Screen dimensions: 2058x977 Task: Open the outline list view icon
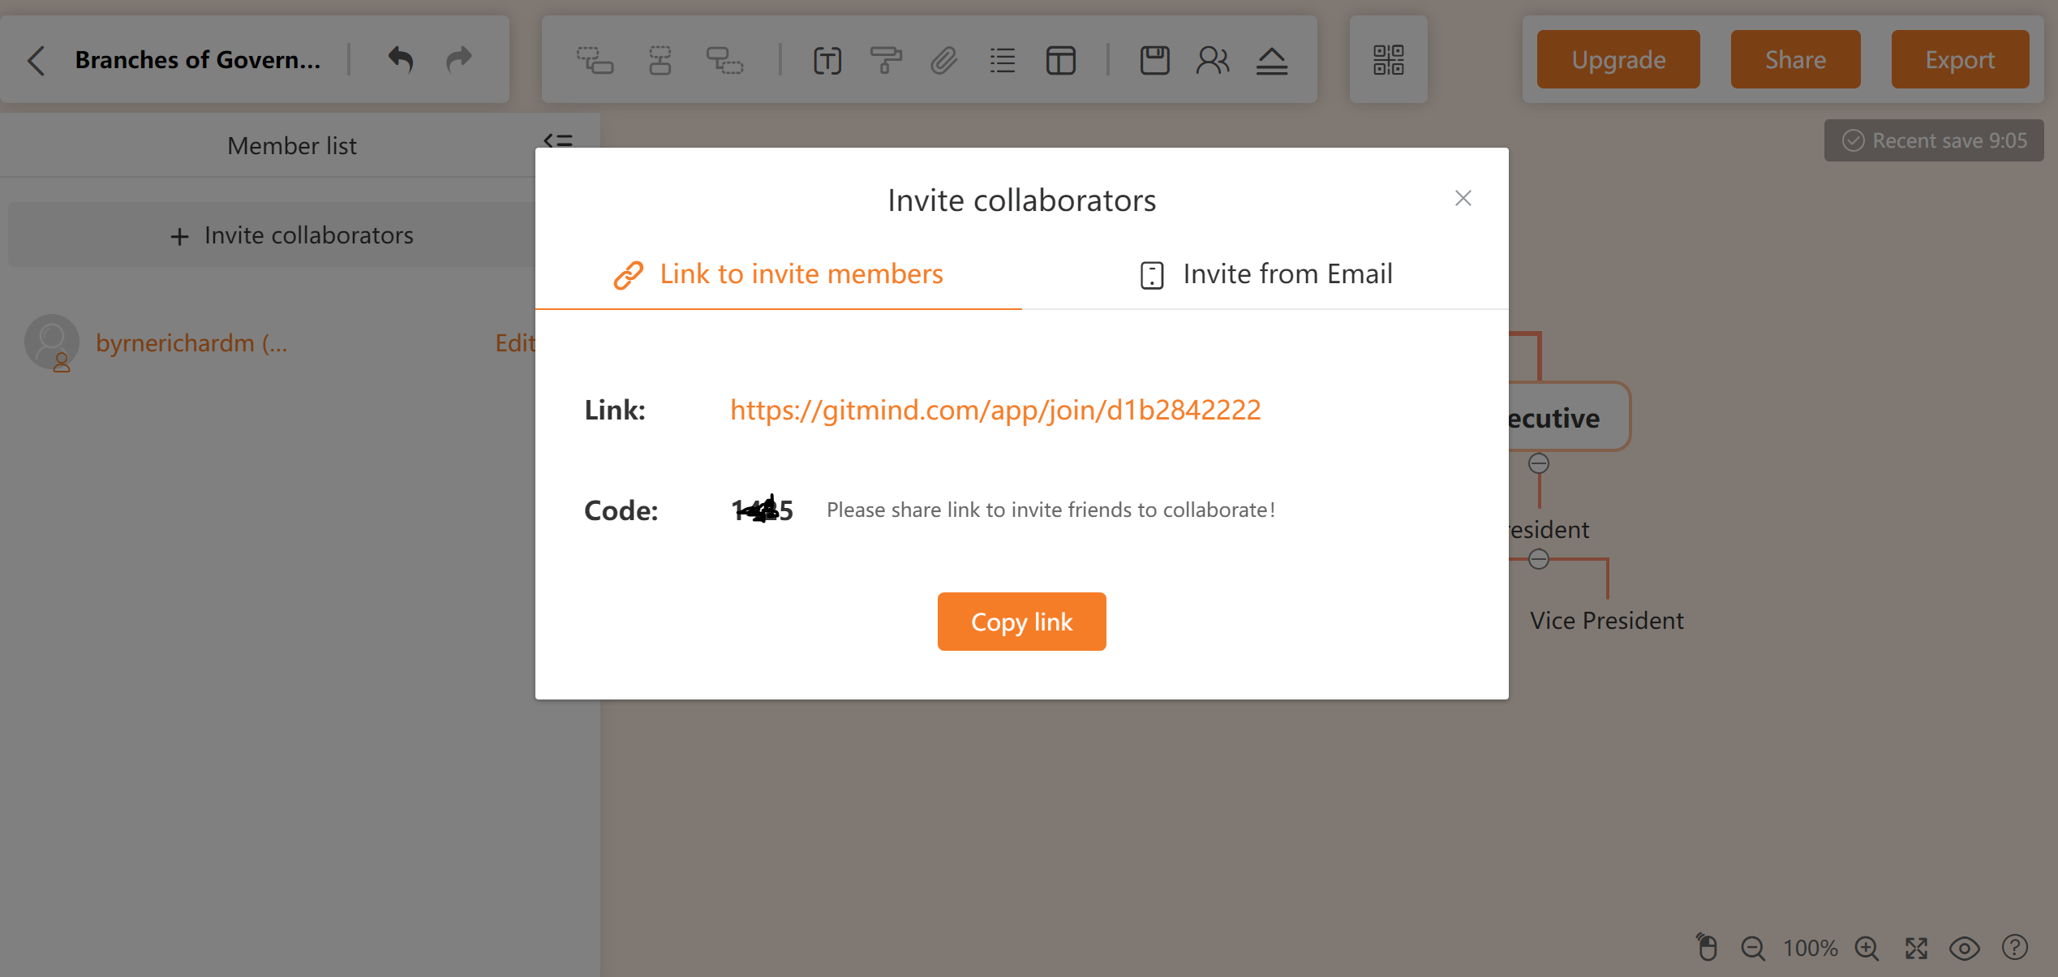pyautogui.click(x=1003, y=59)
